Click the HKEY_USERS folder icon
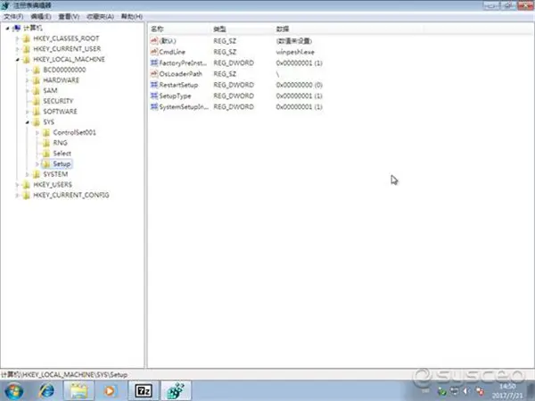535x401 pixels. (26, 185)
